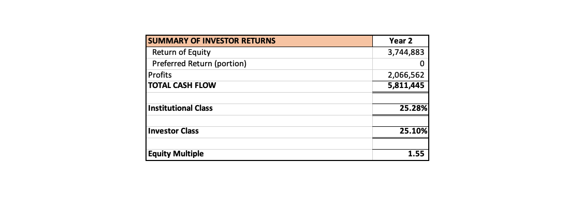Click the Year 2 column header
Viewport: 567px width, 205px height.
point(401,41)
